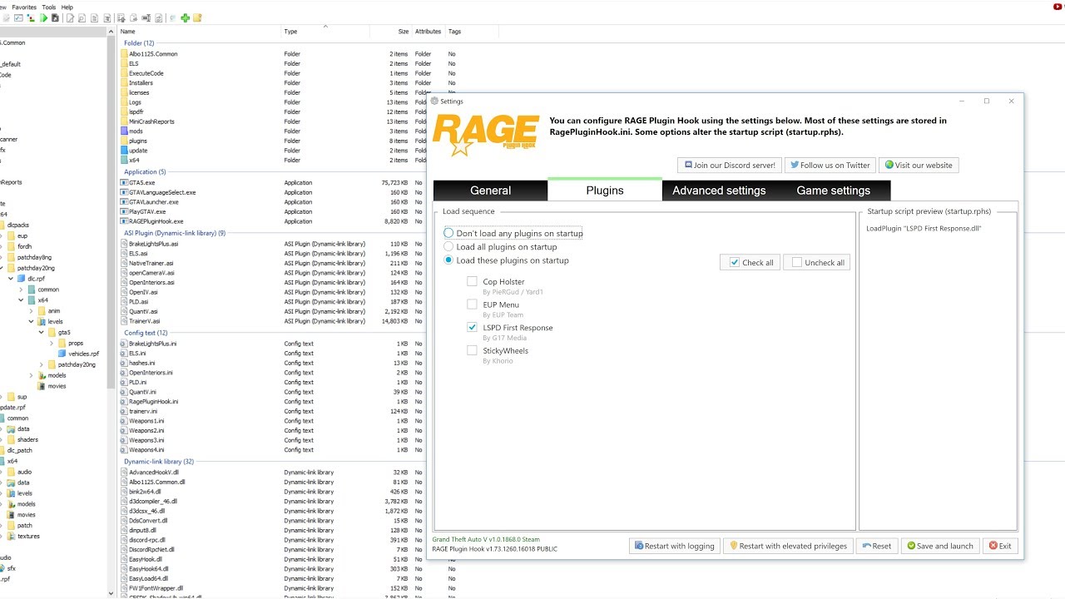This screenshot has height=599, width=1065.
Task: Click the movies folder icon under x64 tree
Action: pyautogui.click(x=42, y=386)
